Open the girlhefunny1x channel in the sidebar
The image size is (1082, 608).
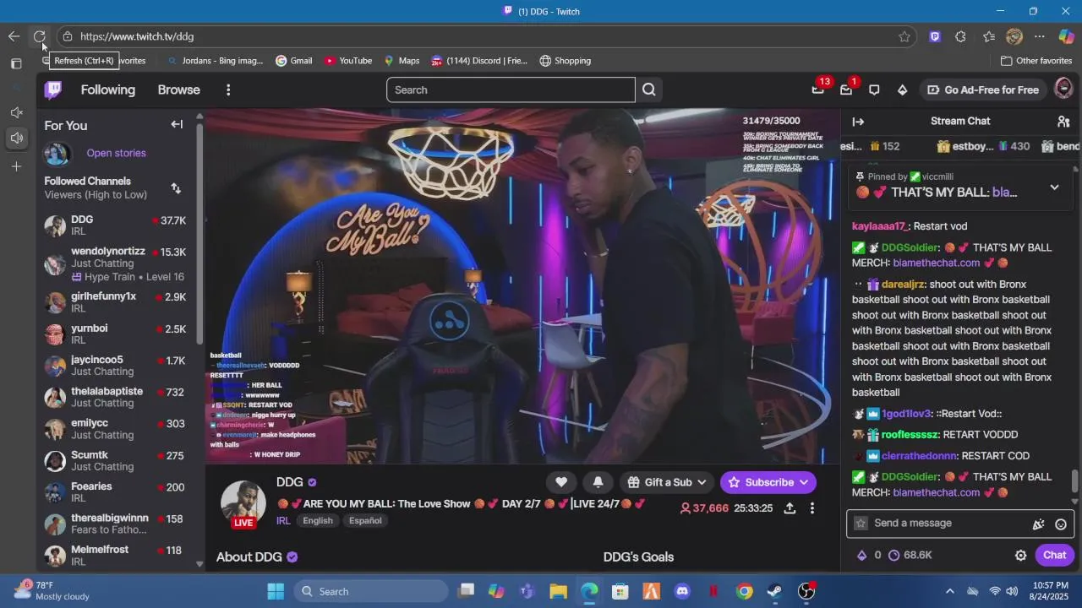coord(116,302)
